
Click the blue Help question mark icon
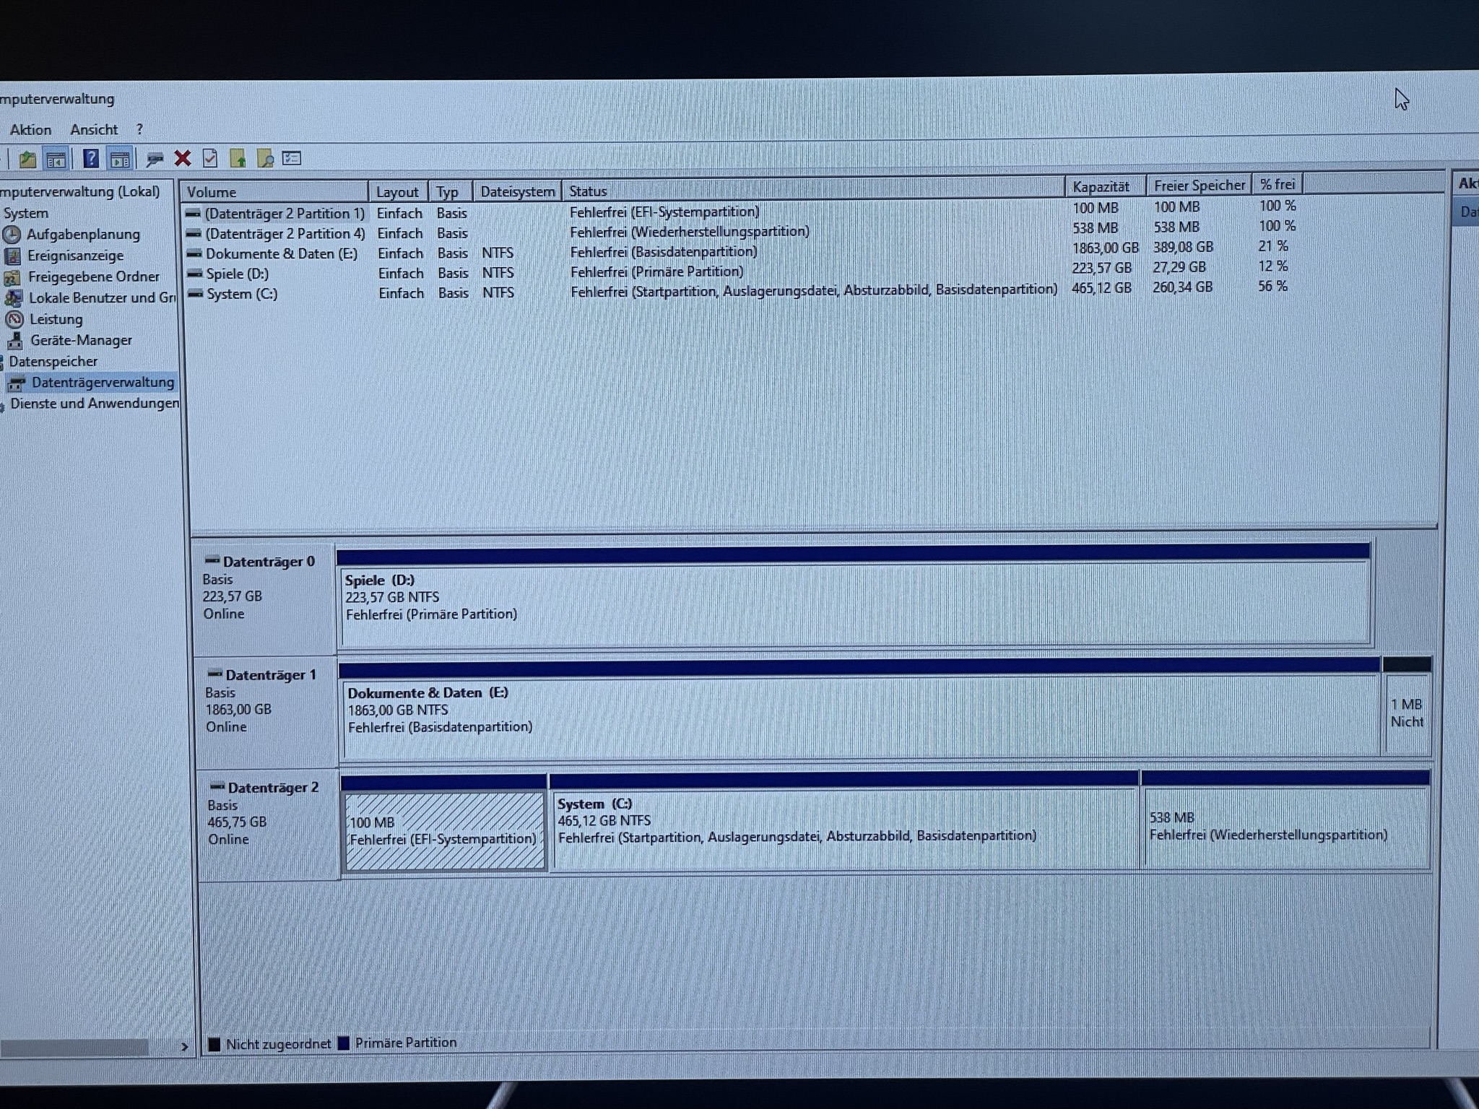point(90,158)
